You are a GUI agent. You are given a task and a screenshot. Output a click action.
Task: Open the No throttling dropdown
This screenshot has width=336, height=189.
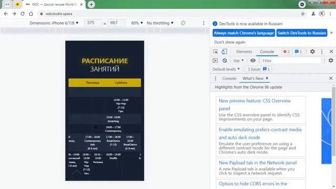[x=160, y=23]
